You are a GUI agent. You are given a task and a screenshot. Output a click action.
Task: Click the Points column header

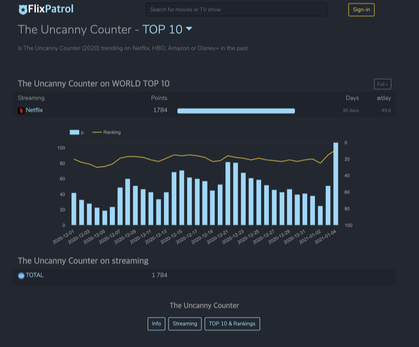[159, 98]
